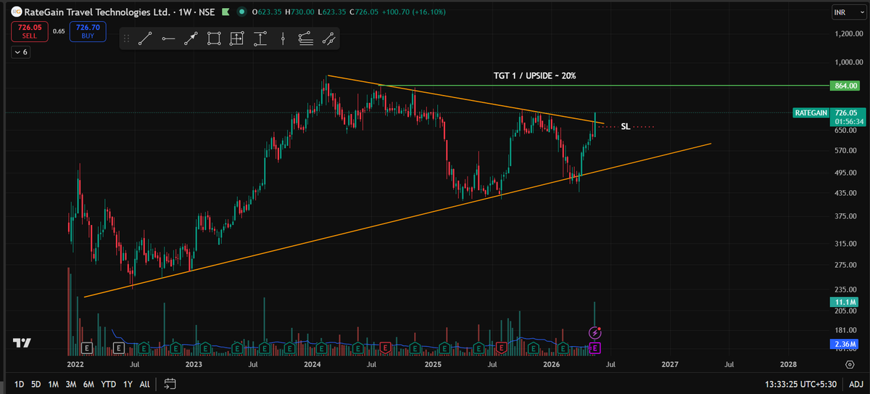
Task: Click the purple upcoming earnings E marker
Action: click(595, 348)
